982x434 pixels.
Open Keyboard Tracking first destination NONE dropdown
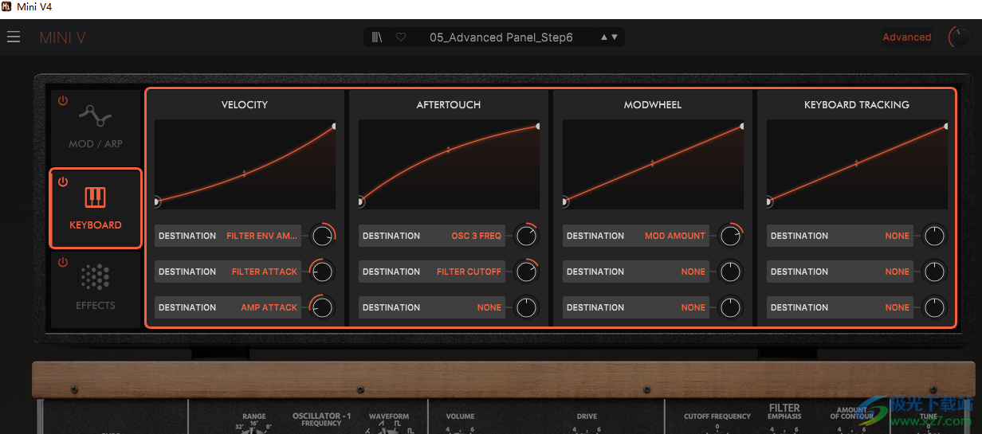840,236
